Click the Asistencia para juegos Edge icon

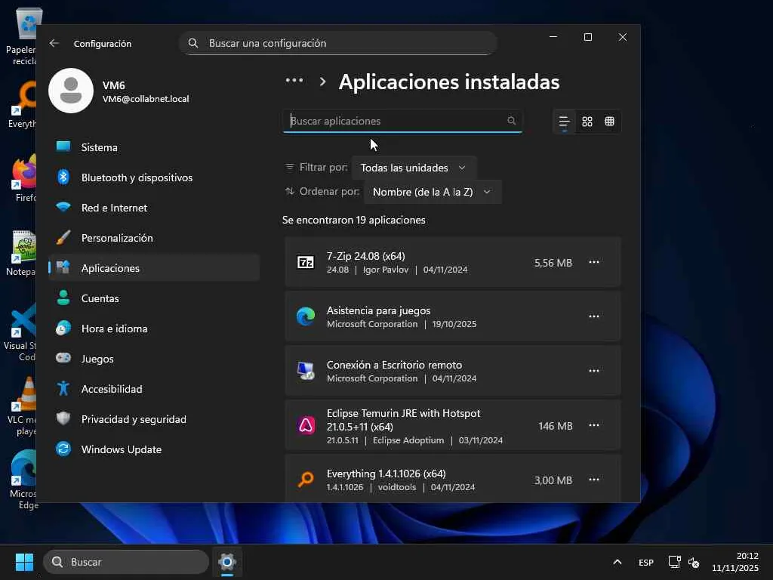click(306, 316)
